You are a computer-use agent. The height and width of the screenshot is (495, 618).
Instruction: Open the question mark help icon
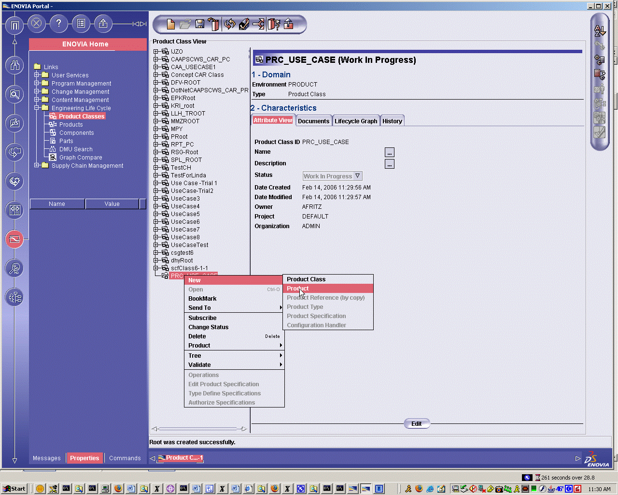[x=59, y=23]
